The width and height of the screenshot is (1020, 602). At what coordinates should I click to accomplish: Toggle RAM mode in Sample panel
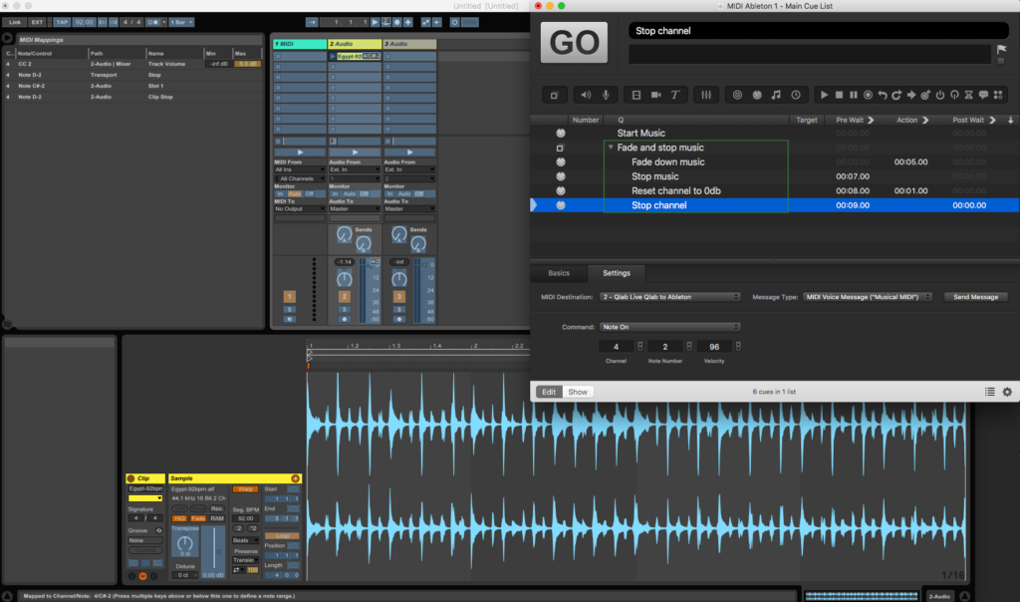coord(216,518)
